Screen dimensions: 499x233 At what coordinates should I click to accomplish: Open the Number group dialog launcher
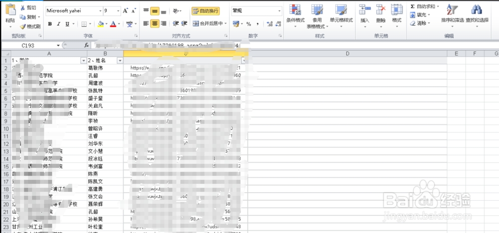(x=280, y=35)
